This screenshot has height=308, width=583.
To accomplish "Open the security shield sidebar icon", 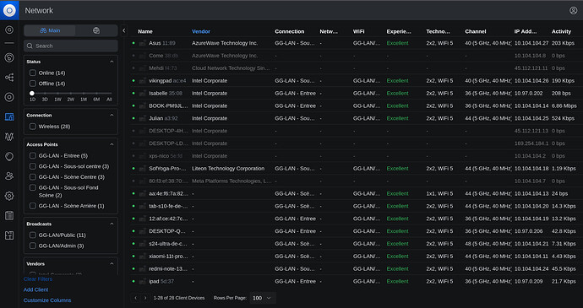I will 9,156.
